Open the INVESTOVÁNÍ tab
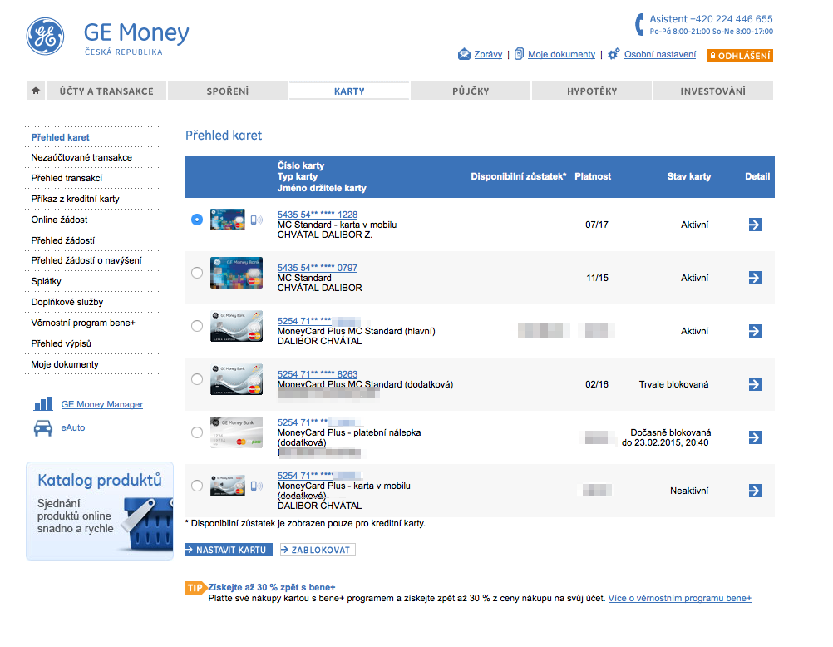 point(713,91)
